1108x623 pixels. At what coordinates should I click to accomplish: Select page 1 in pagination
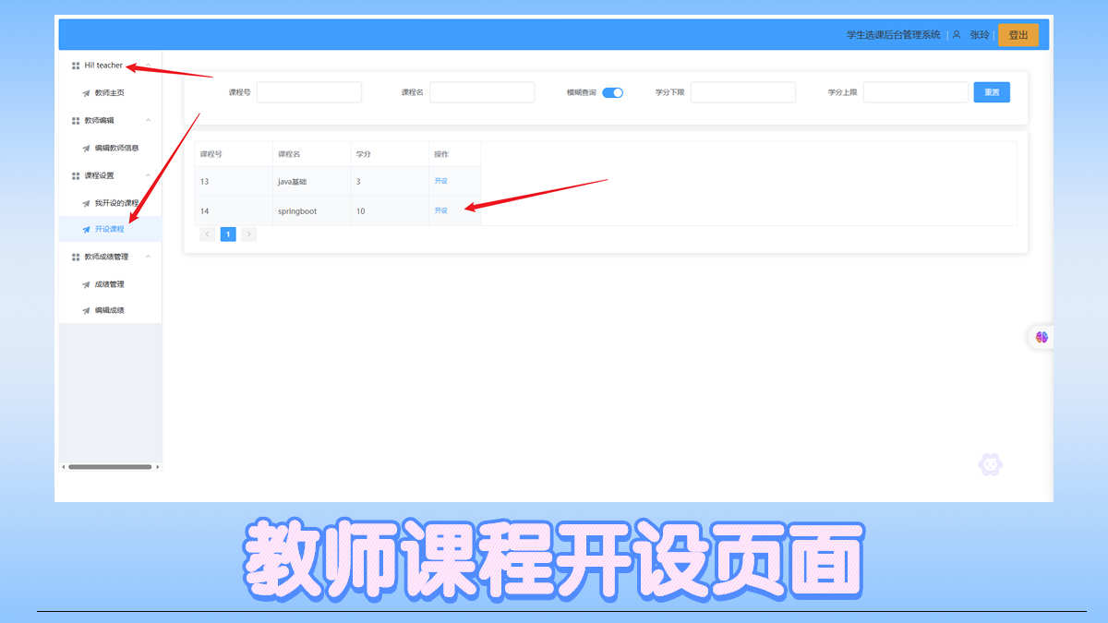(228, 234)
